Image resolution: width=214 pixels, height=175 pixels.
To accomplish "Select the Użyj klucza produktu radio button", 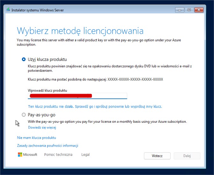I will click(x=24, y=59).
